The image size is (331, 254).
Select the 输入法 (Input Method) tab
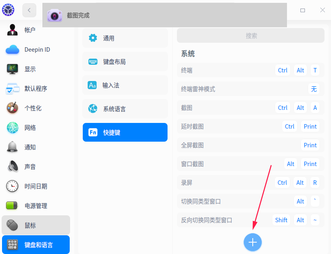click(x=125, y=85)
